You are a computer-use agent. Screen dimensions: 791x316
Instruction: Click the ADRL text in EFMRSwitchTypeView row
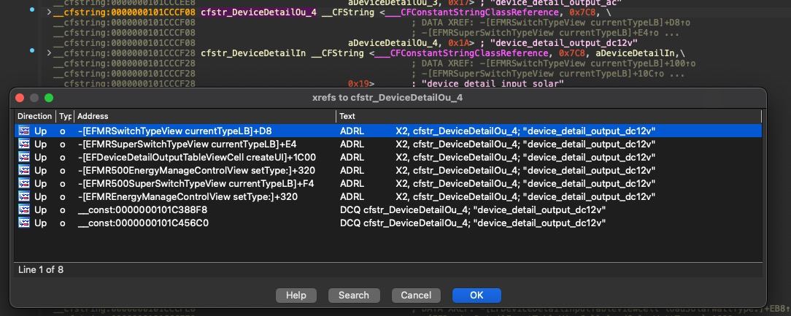[x=352, y=131]
